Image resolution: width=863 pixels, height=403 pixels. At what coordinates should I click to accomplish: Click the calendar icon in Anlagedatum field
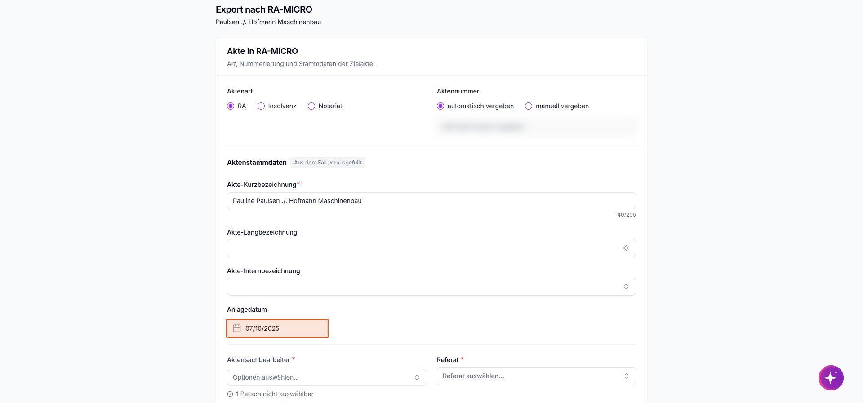tap(237, 328)
